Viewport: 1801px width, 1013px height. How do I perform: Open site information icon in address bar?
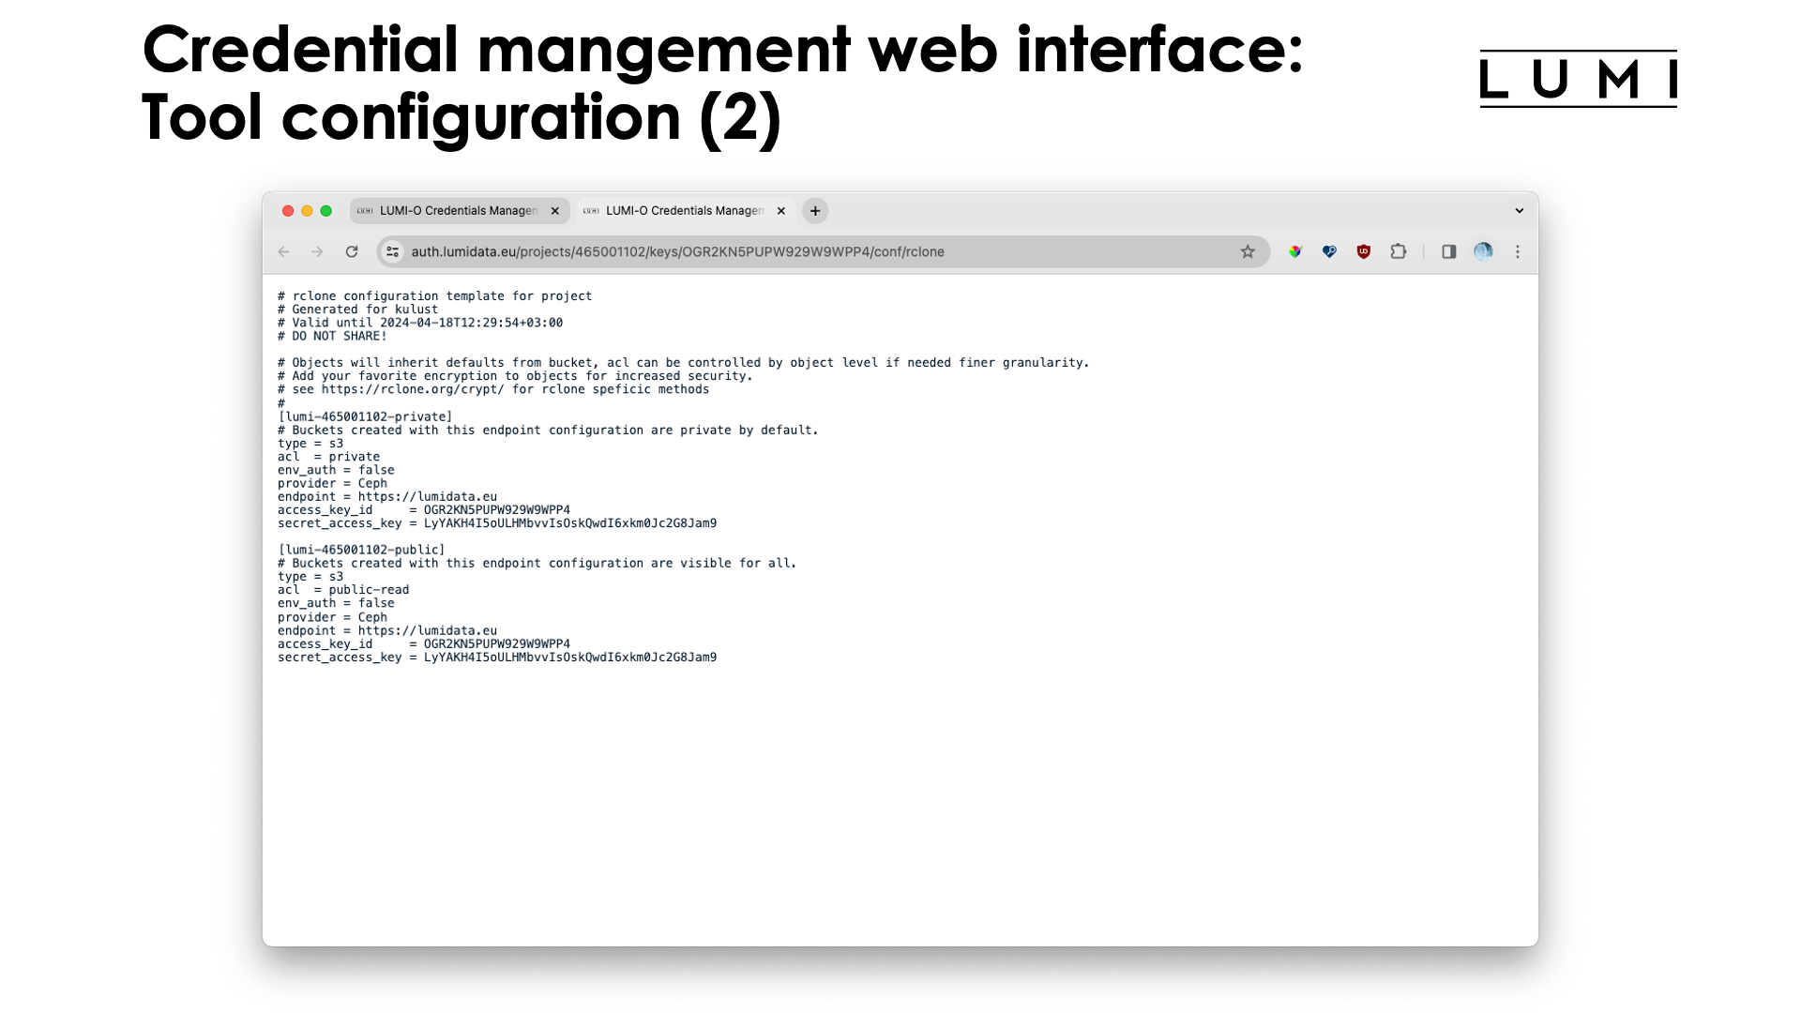[x=393, y=251]
